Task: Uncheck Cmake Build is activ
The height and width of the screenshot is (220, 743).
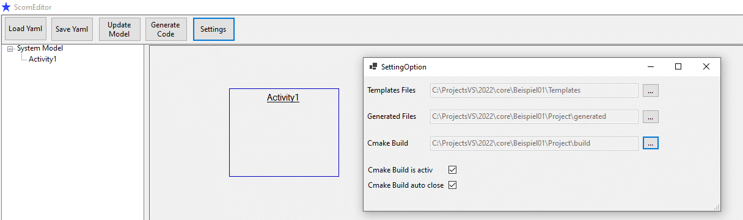Action: (453, 170)
